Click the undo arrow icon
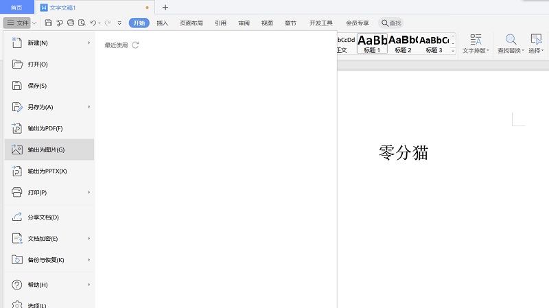This screenshot has height=308, width=549. click(93, 23)
